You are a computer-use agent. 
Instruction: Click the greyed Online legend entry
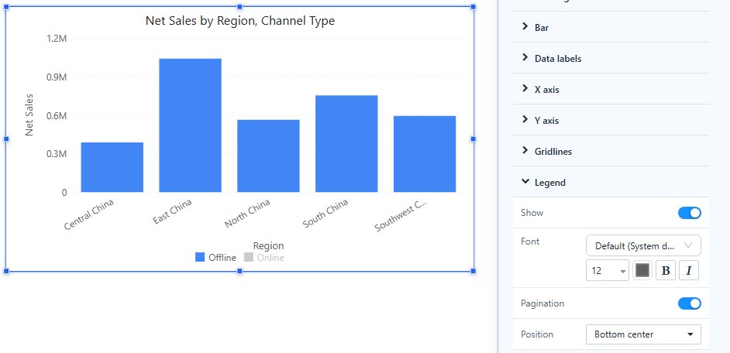click(264, 257)
